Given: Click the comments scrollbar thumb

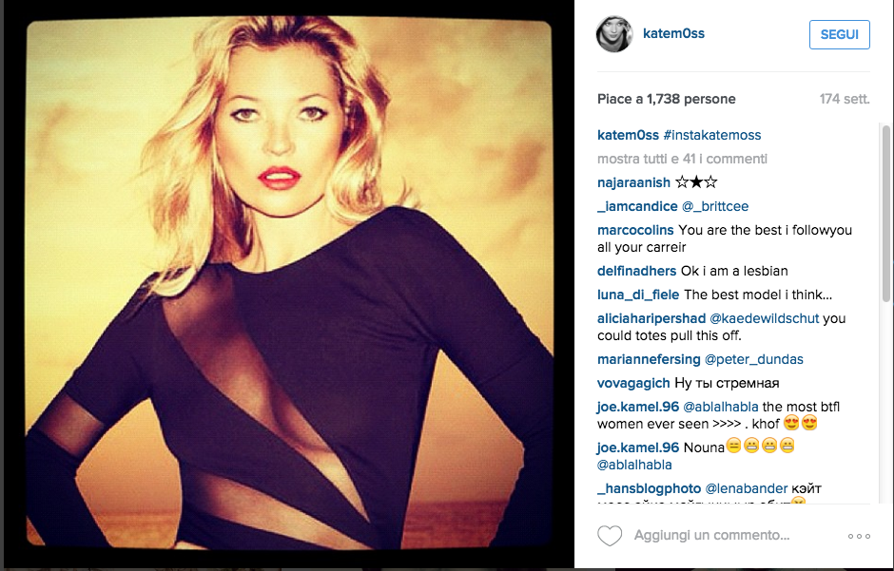Looking at the screenshot, I should point(885,214).
